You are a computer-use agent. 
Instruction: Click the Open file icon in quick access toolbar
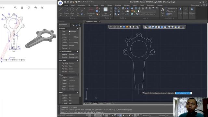tap(68, 2)
